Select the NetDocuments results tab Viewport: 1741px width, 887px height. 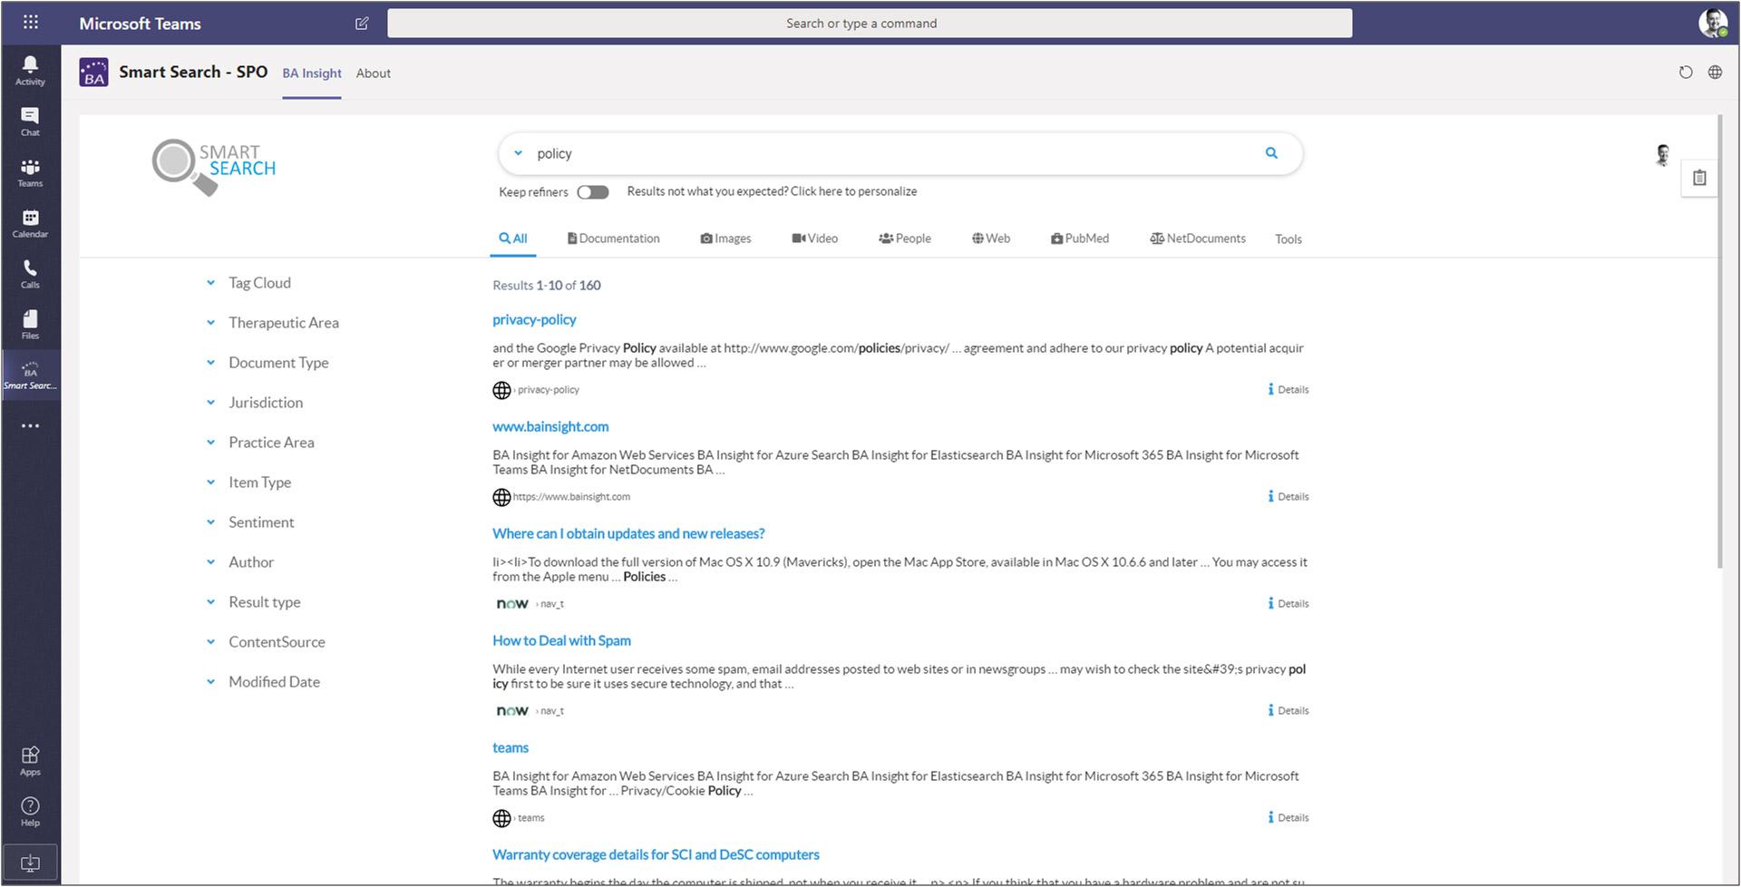tap(1198, 239)
